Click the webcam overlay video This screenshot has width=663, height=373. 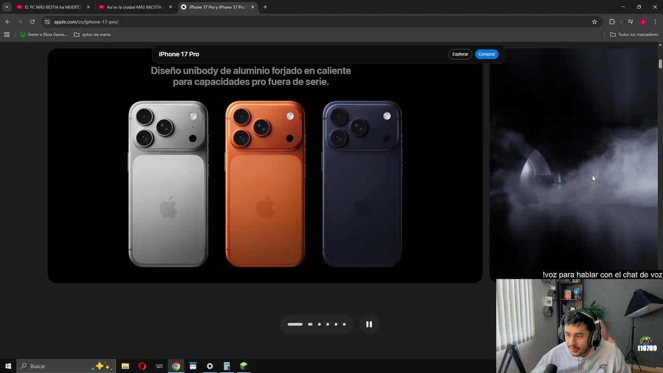pos(580,326)
